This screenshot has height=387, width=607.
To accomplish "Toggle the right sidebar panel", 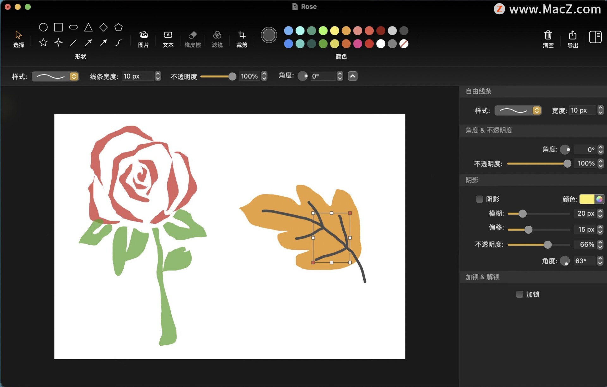I will pos(595,37).
